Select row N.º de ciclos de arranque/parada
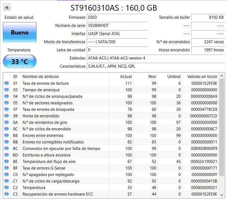The height and width of the screenshot is (201, 227). [x=111, y=96]
